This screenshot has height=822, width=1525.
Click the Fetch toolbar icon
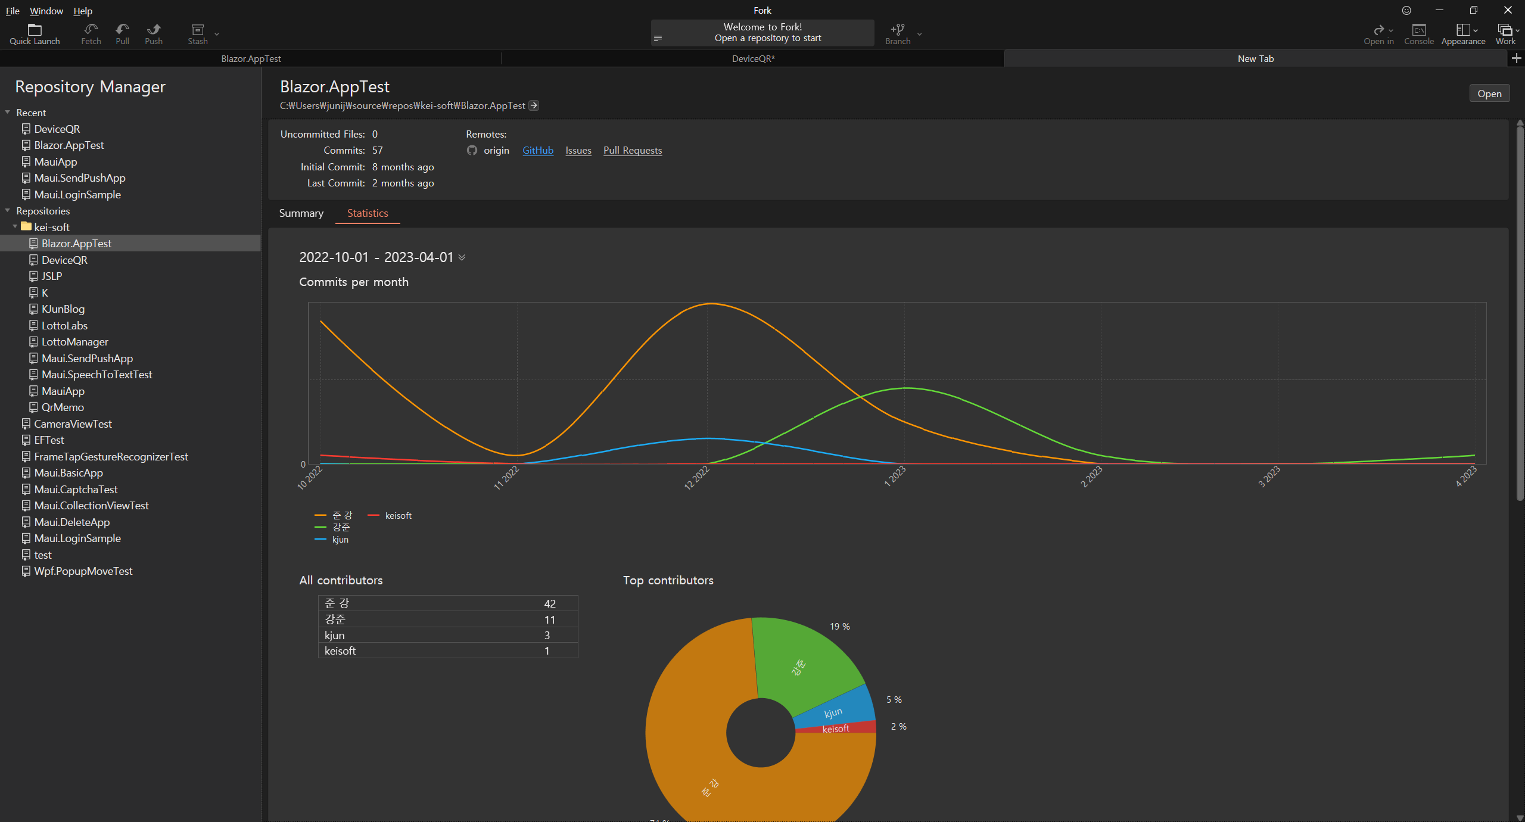pyautogui.click(x=91, y=30)
